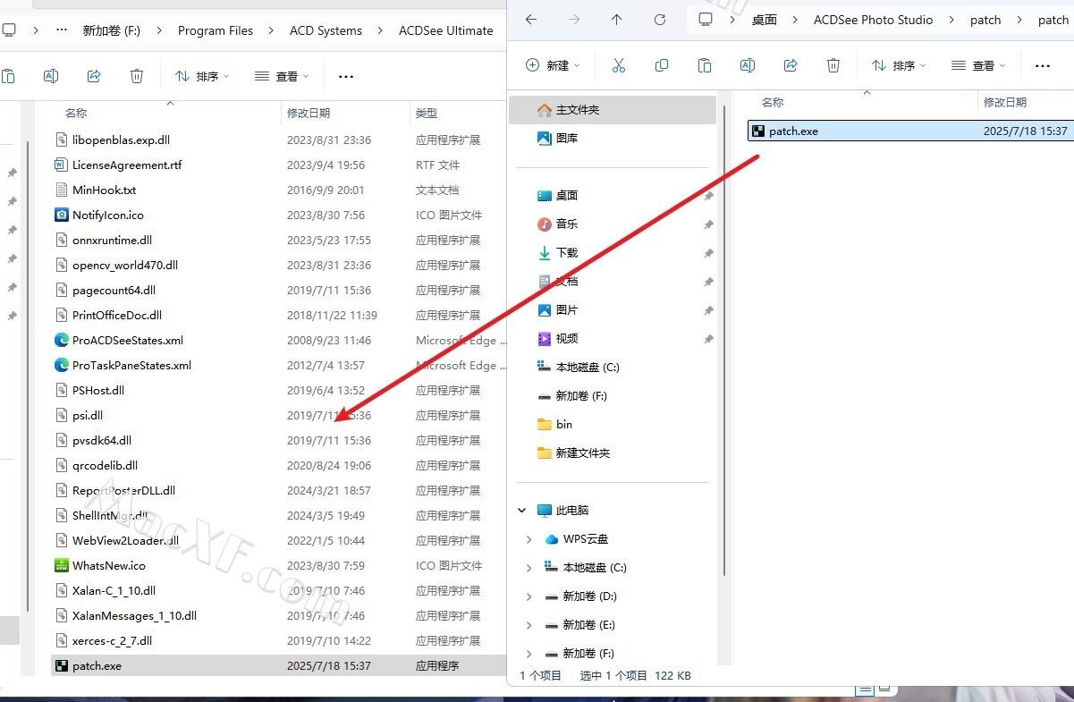Open the 排序 dropdown in ACDSee Ultimate window
Viewport: 1074px width, 702px height.
coord(202,76)
